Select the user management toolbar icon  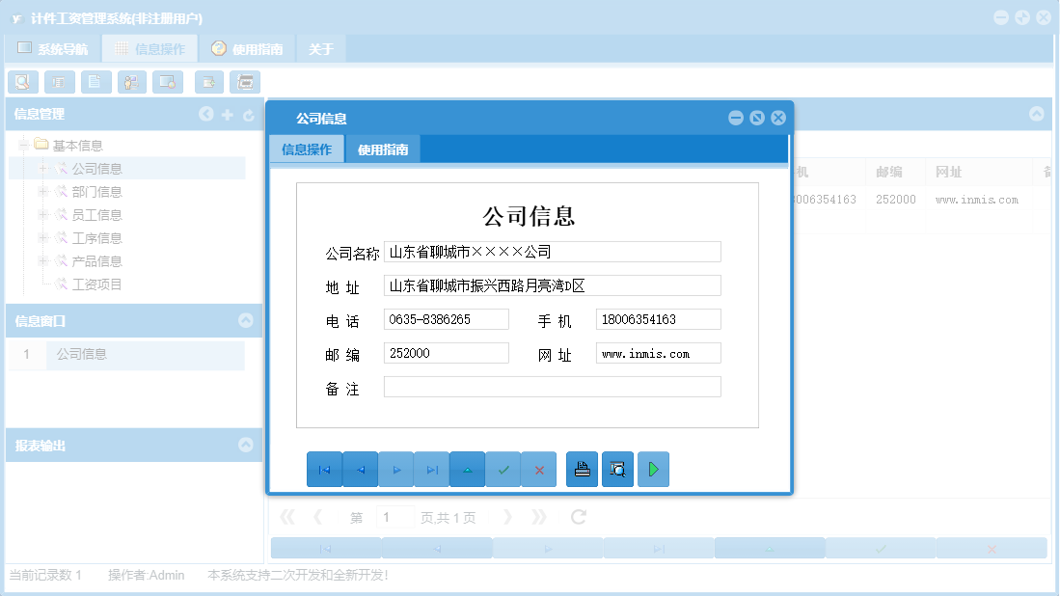pos(131,82)
